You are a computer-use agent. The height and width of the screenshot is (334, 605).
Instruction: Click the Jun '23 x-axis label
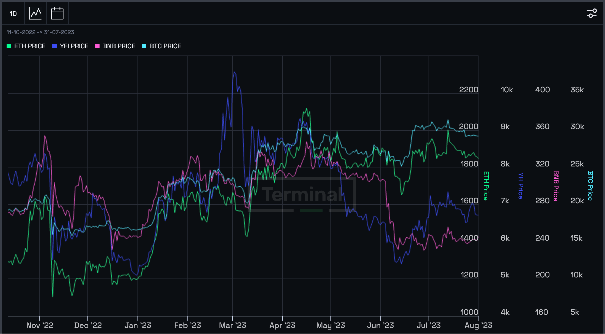[x=381, y=325]
